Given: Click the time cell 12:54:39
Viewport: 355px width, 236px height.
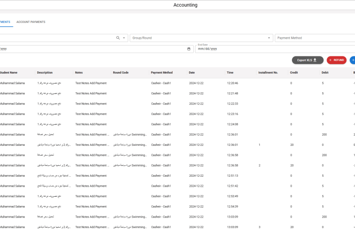Looking at the screenshot, I should (233, 207).
